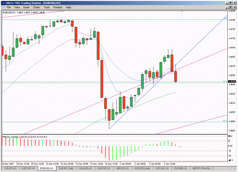
Task: Click the chart shift marker at top
Action: pos(182,11)
